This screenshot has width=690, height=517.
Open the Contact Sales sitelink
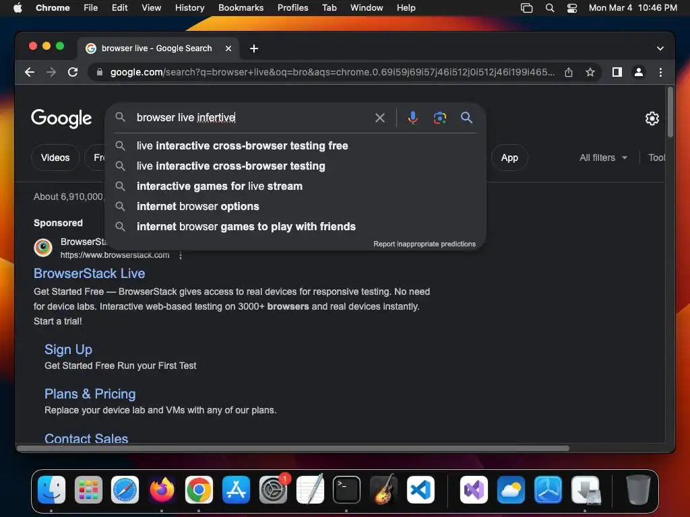click(x=86, y=438)
